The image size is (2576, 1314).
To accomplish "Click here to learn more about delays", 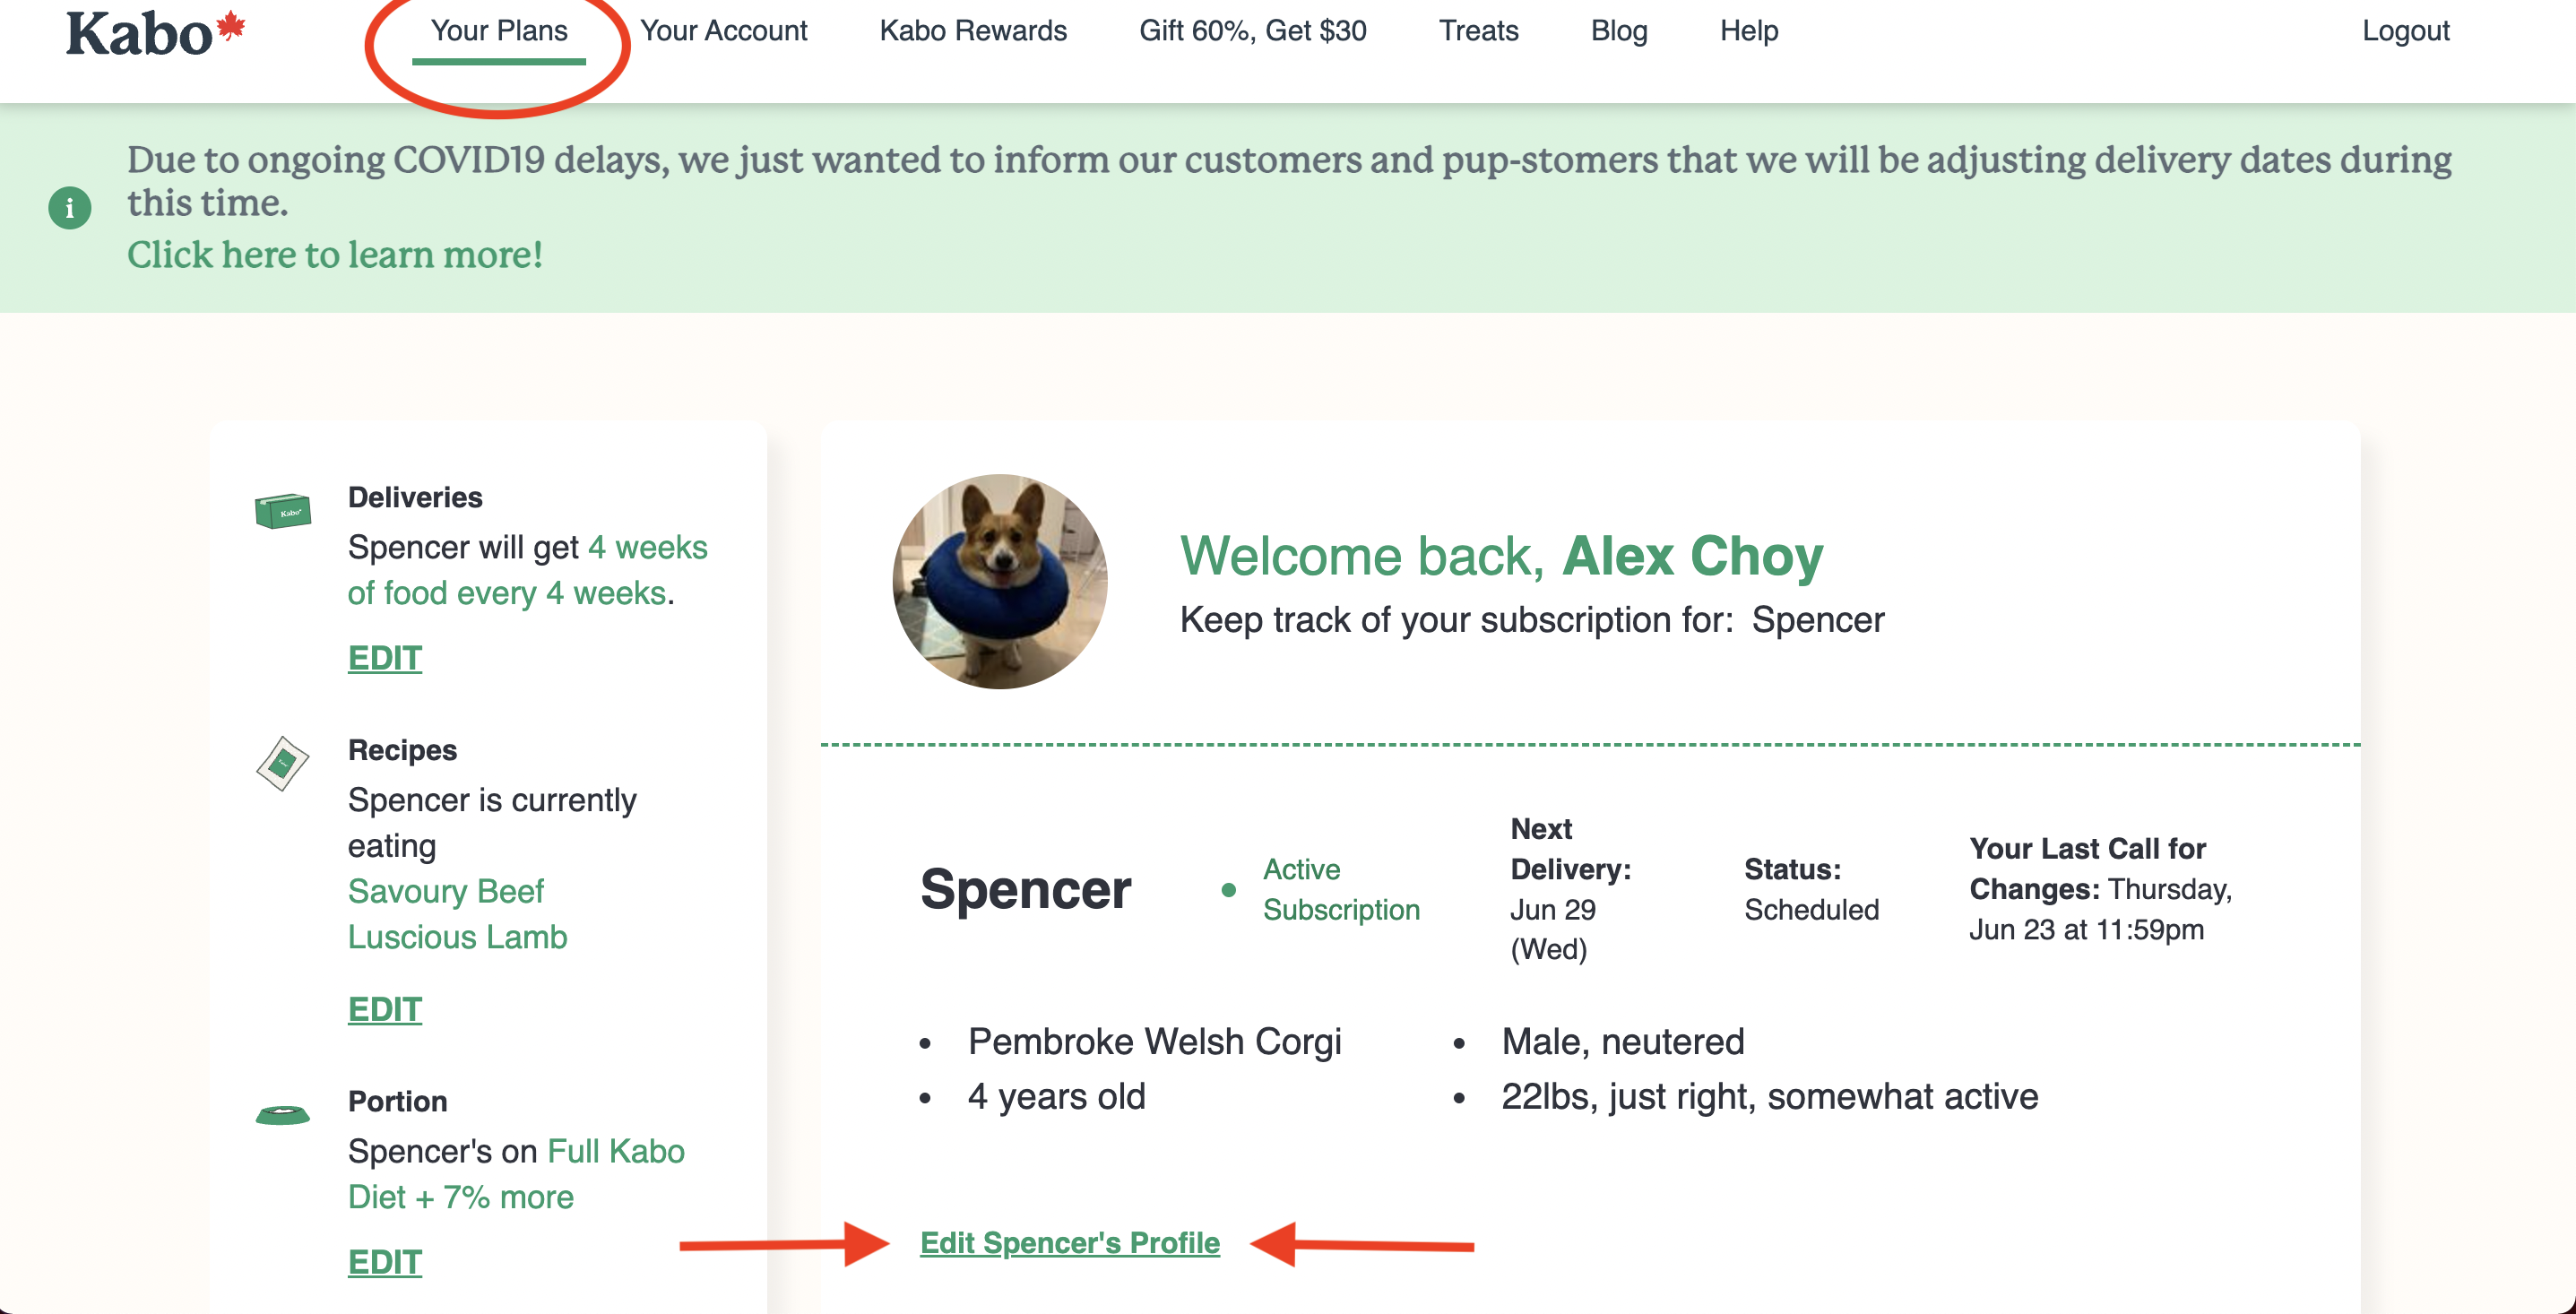I will [335, 255].
